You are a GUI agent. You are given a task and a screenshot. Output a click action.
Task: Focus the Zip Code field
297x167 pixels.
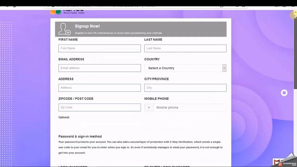(100, 107)
